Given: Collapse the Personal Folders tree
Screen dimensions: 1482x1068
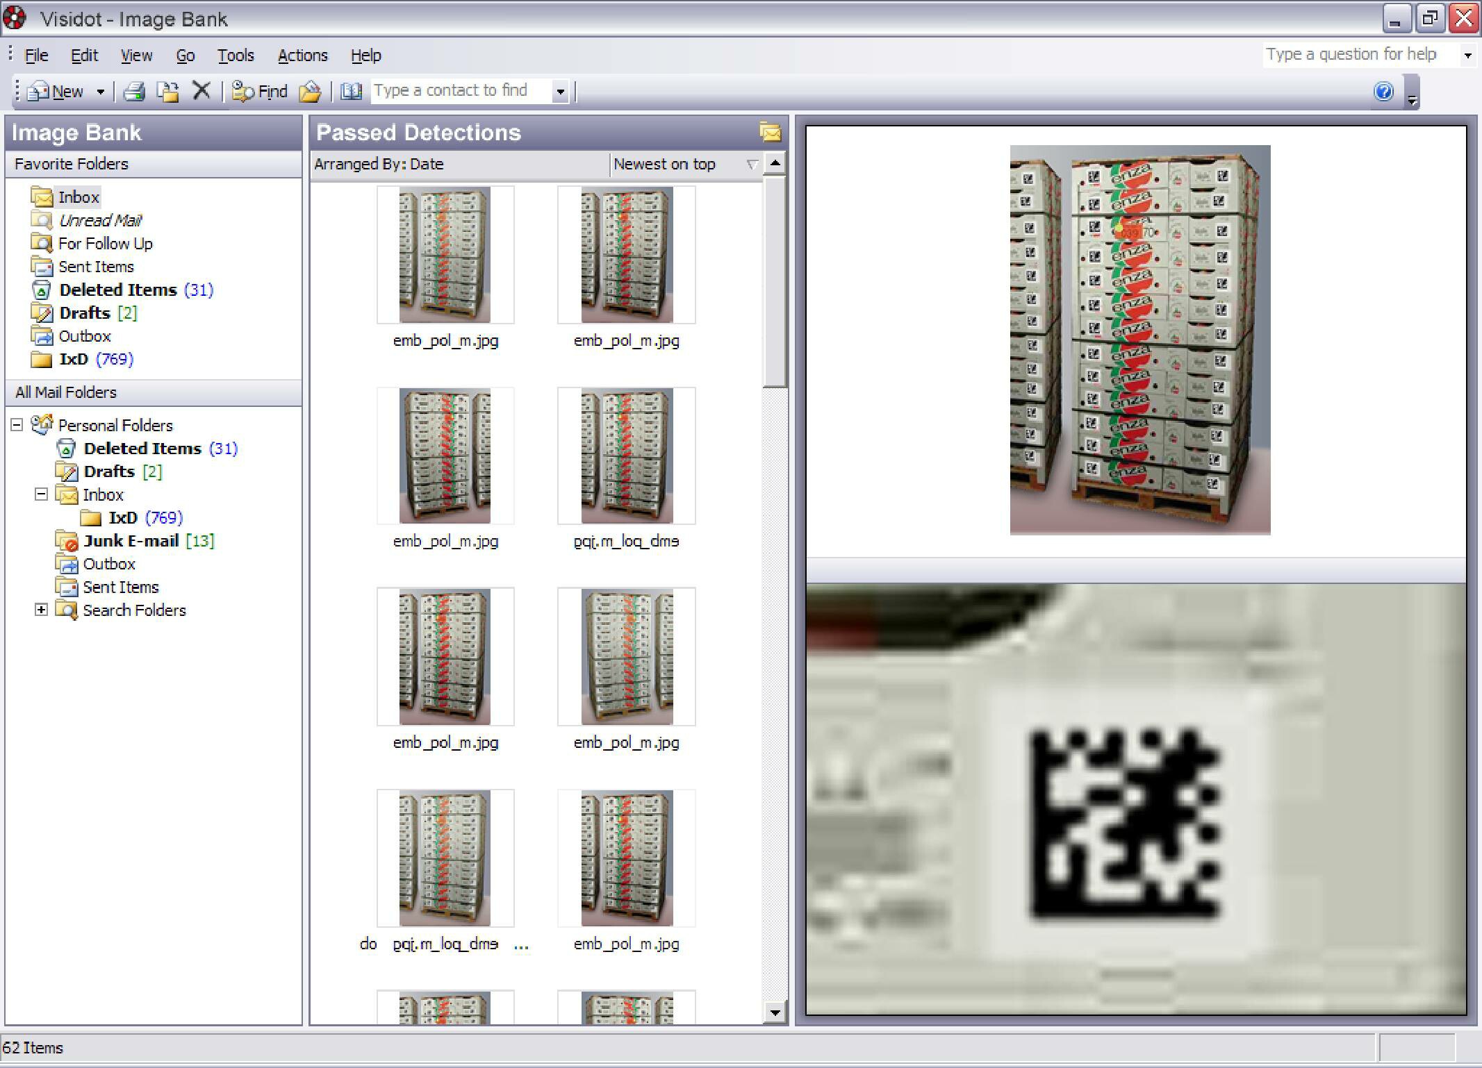Looking at the screenshot, I should 17,424.
